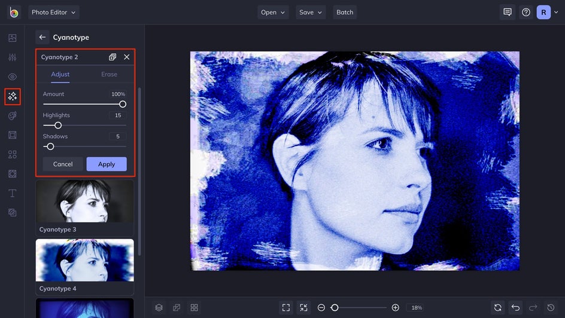Open the Graphics shapes sidebar icon
565x318 pixels.
(x=12, y=154)
